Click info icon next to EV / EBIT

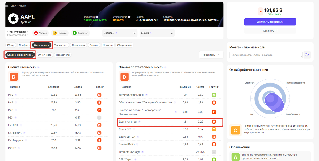click(21, 125)
